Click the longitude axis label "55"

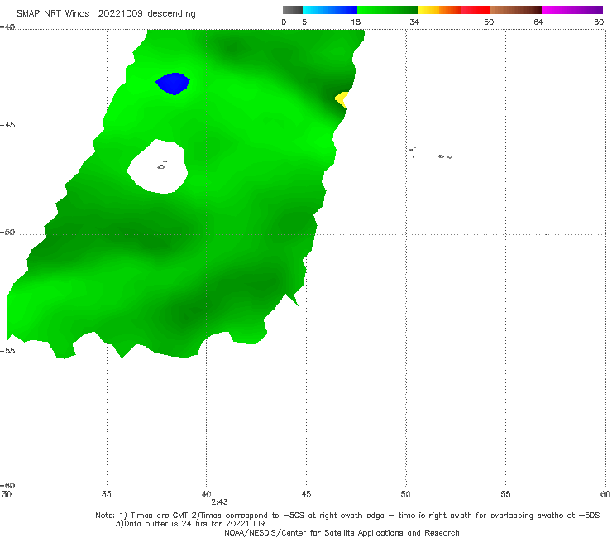click(505, 494)
